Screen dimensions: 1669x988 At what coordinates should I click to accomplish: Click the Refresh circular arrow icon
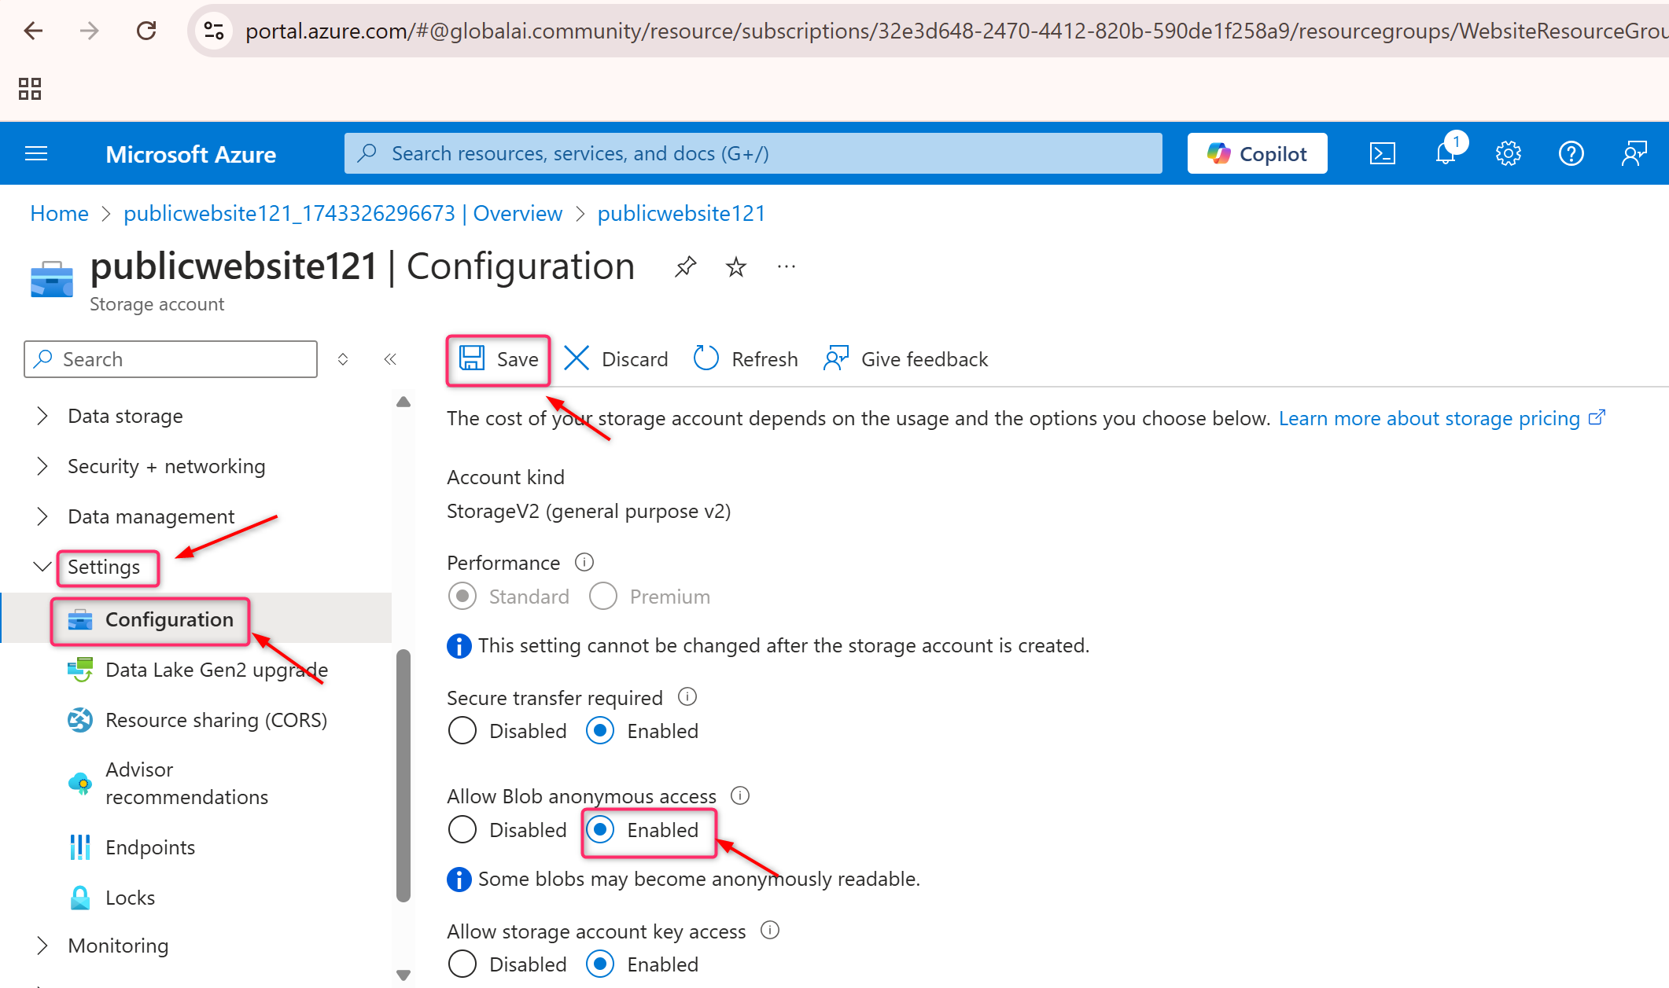pyautogui.click(x=706, y=358)
